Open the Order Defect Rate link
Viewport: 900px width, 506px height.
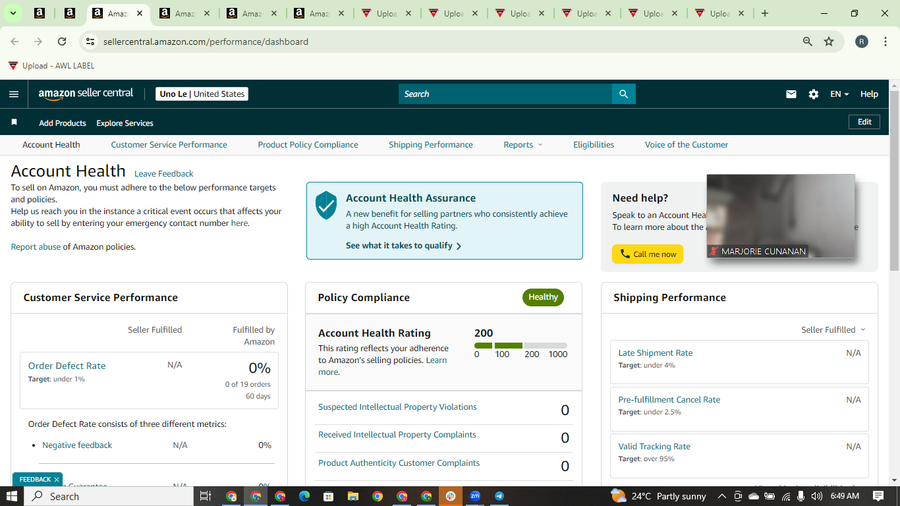tap(67, 366)
